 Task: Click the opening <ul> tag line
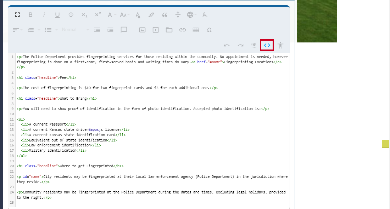click(21, 120)
